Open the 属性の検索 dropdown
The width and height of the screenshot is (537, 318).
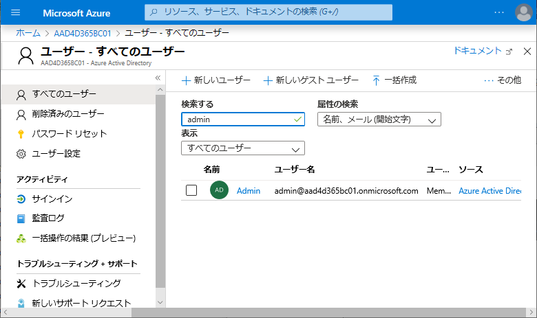pyautogui.click(x=379, y=120)
